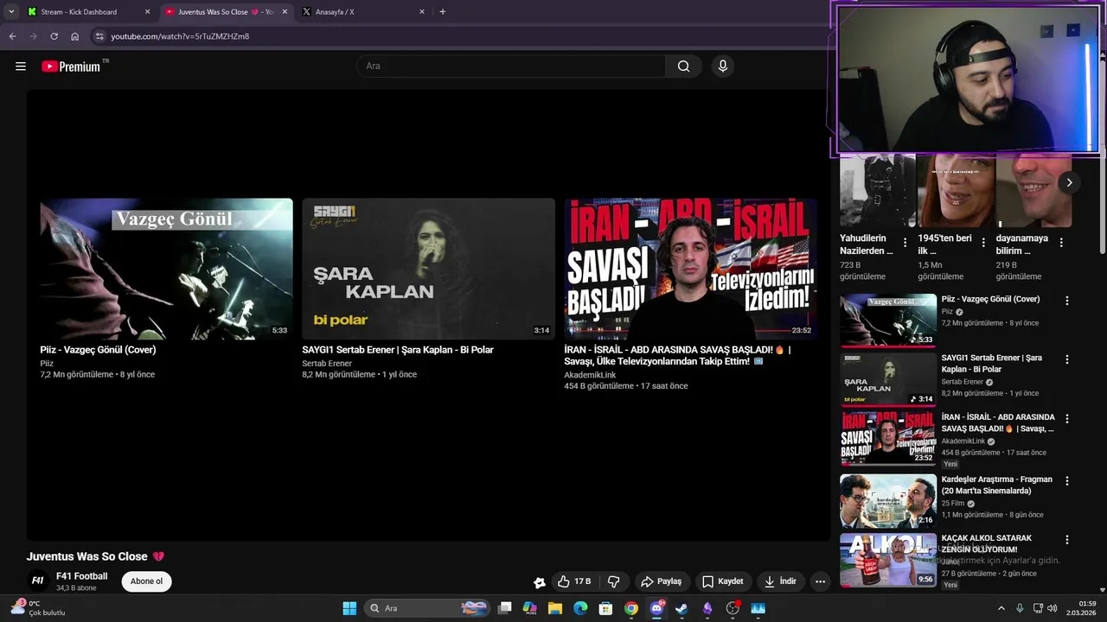Viewport: 1107px width, 622px height.
Task: Open Sertab Erener channel under endscreen video
Action: coord(327,364)
